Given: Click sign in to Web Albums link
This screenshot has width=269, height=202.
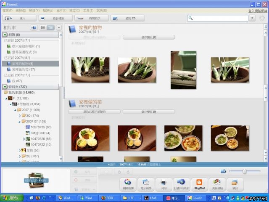Looking at the screenshot, I should click(x=258, y=11).
